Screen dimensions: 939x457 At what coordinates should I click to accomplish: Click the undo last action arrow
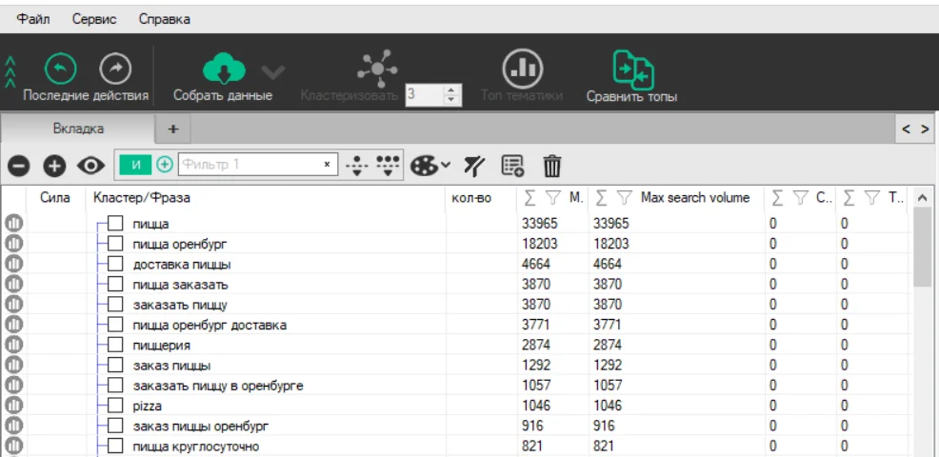[60, 68]
